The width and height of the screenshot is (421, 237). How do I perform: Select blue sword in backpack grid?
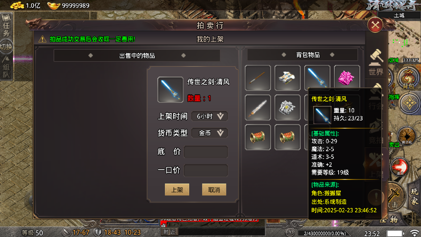point(317,77)
